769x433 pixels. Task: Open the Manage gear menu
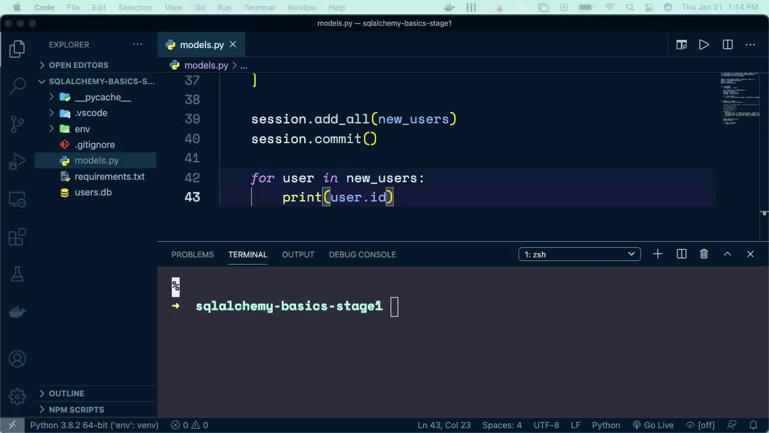tap(17, 396)
